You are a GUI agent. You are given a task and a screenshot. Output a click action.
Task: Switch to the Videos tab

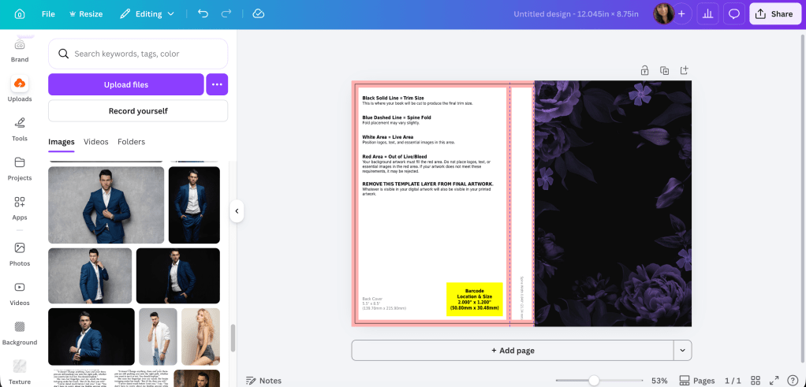point(96,142)
